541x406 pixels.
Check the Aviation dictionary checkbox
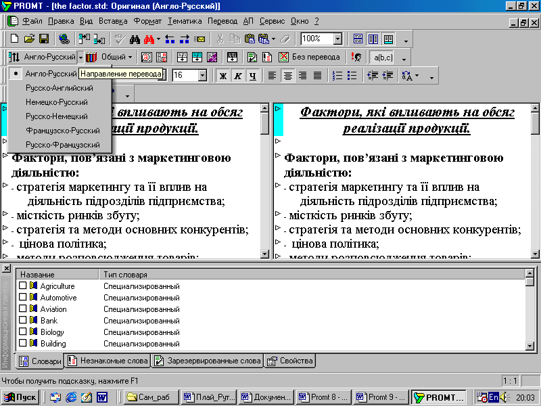click(23, 309)
